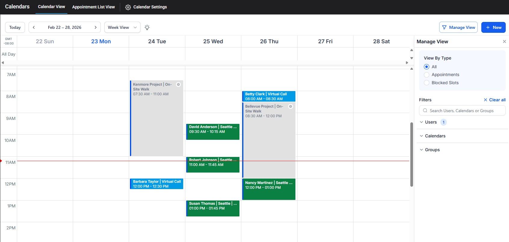Click the calendar vertical scrollbar thumb
The image size is (509, 242).
[x=412, y=154]
